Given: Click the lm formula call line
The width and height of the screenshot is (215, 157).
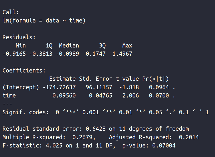Looking at the screenshot, I should [x=44, y=20].
